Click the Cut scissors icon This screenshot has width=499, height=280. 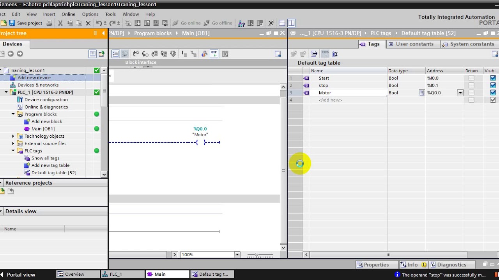click(x=60, y=23)
